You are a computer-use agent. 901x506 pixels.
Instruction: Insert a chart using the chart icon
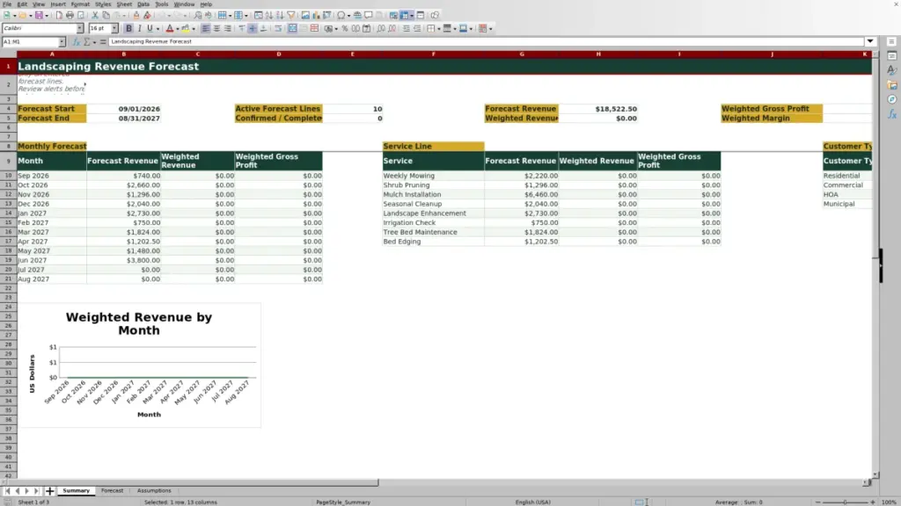[316, 16]
